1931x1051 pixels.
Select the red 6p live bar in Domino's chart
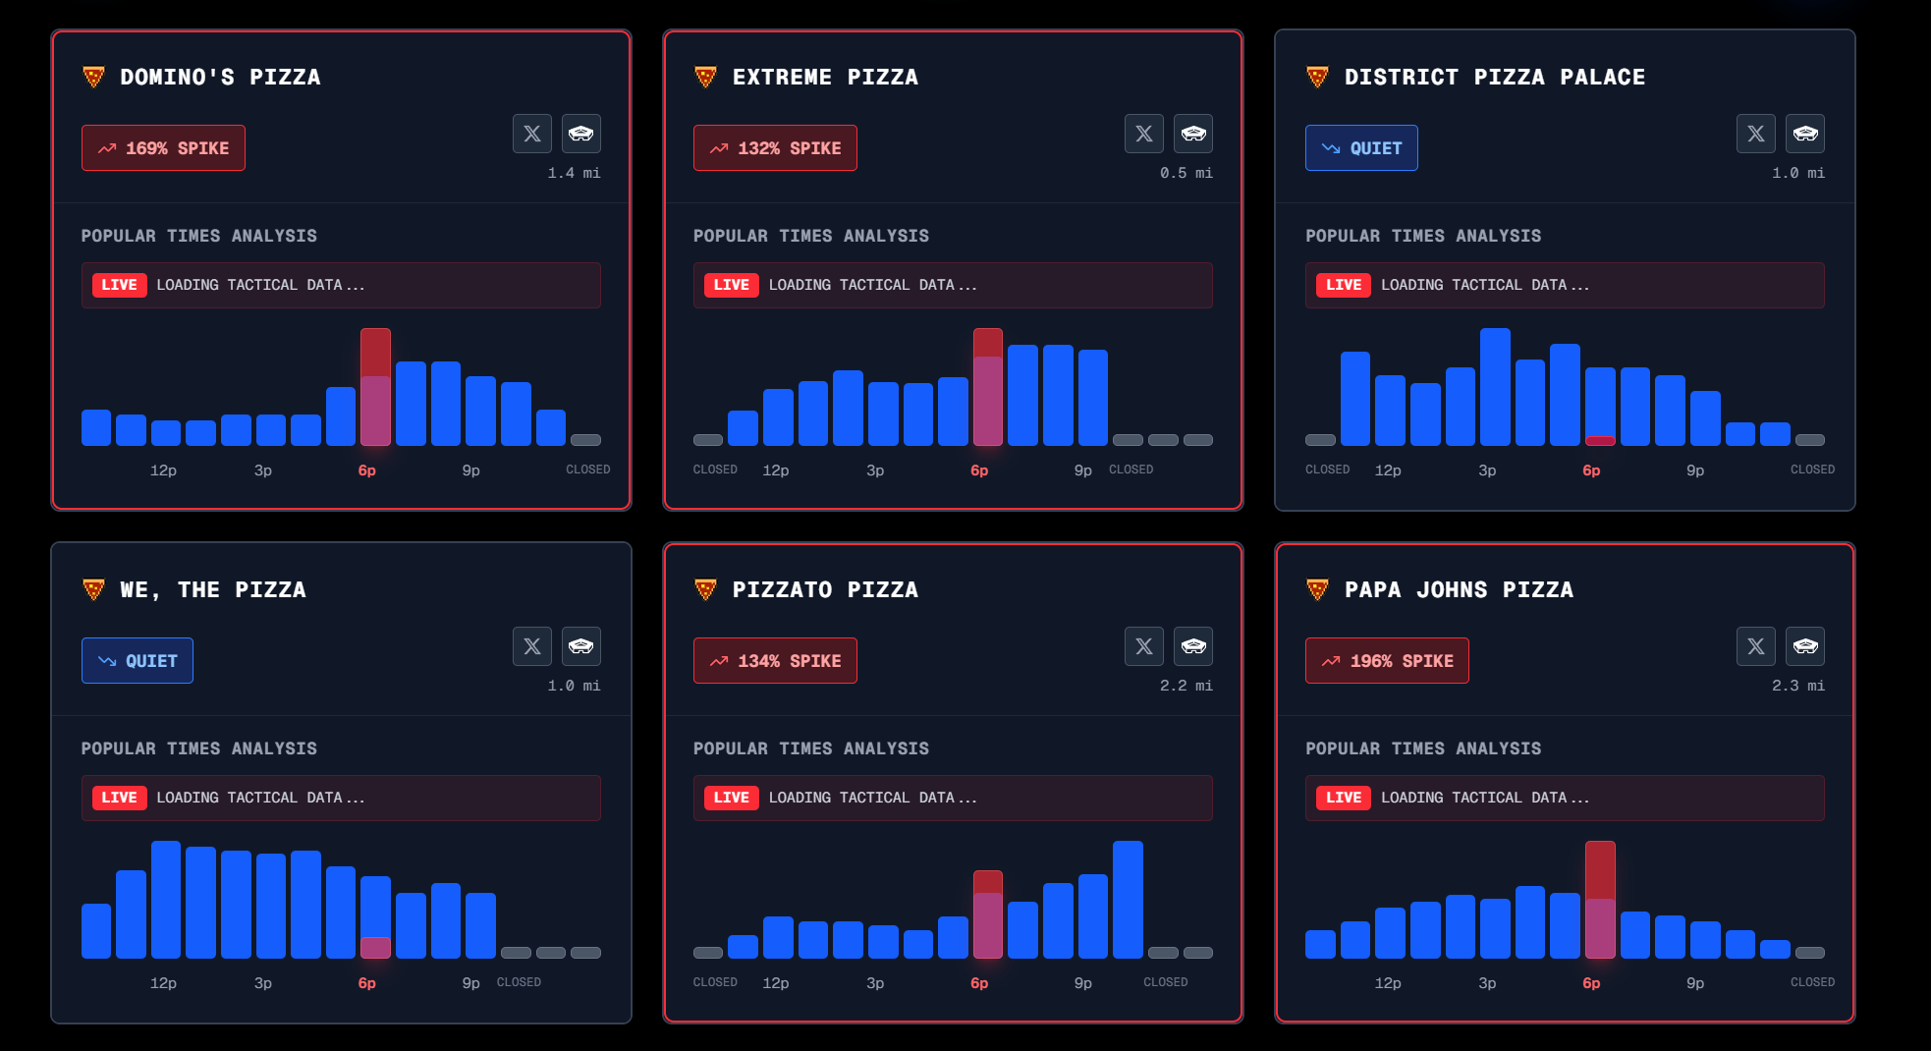point(375,387)
